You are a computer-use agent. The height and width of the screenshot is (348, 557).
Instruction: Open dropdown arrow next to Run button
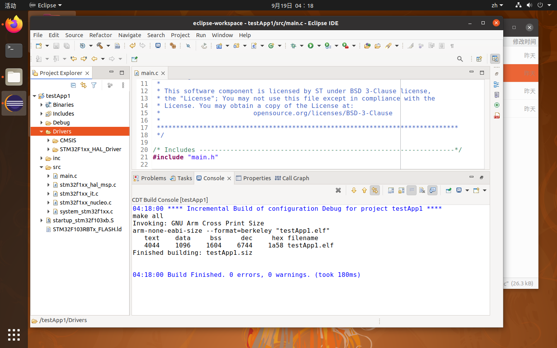(x=319, y=46)
